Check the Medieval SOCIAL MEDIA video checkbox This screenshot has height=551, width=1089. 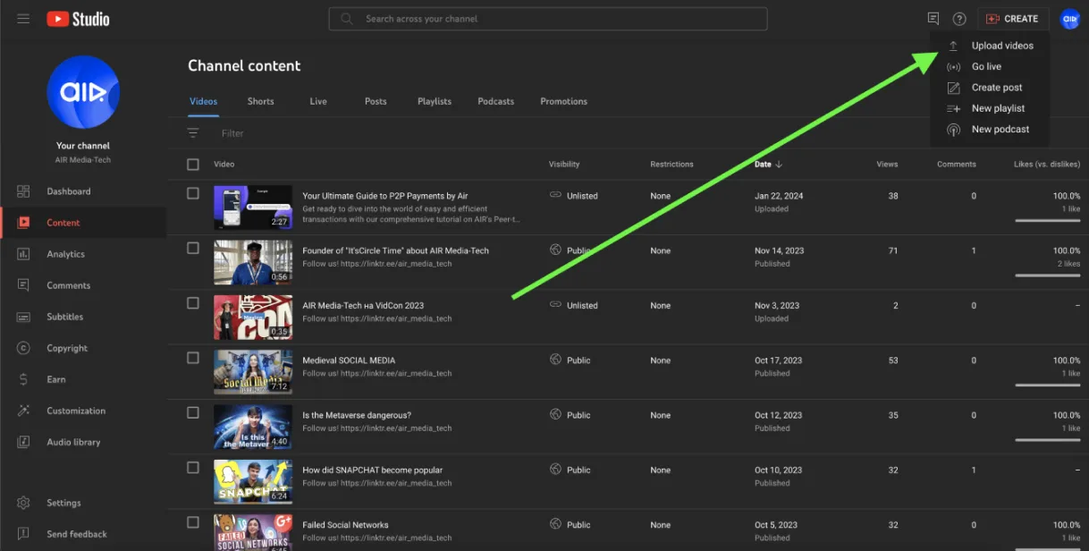pos(193,358)
